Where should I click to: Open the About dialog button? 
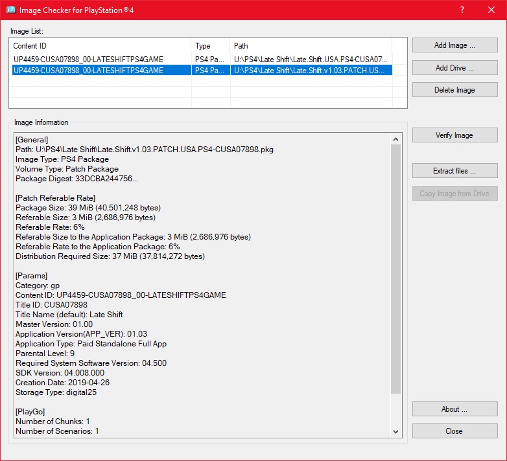pyautogui.click(x=454, y=409)
